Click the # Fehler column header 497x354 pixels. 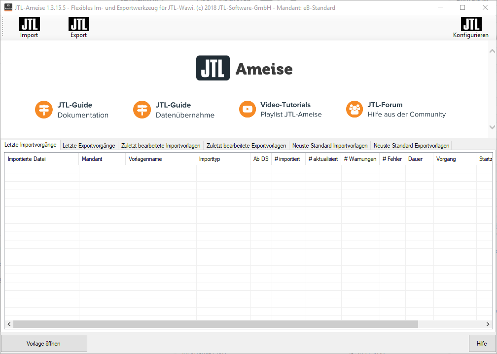(392, 159)
